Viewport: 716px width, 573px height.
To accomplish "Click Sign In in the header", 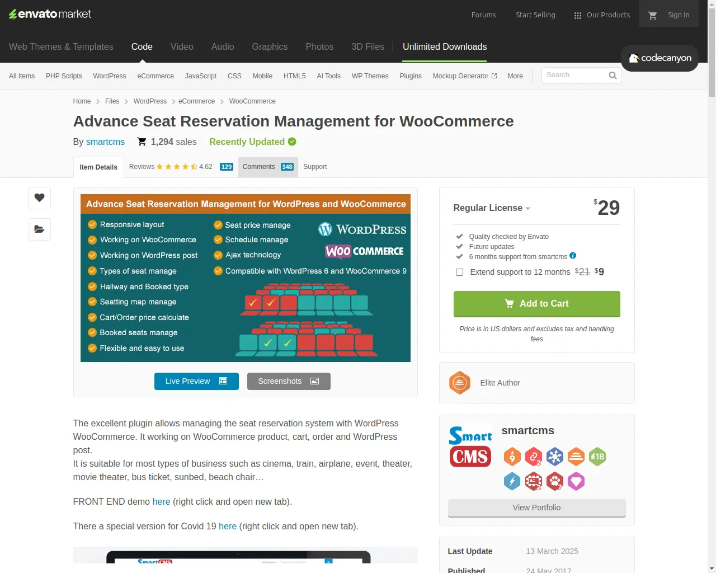I will [x=679, y=15].
